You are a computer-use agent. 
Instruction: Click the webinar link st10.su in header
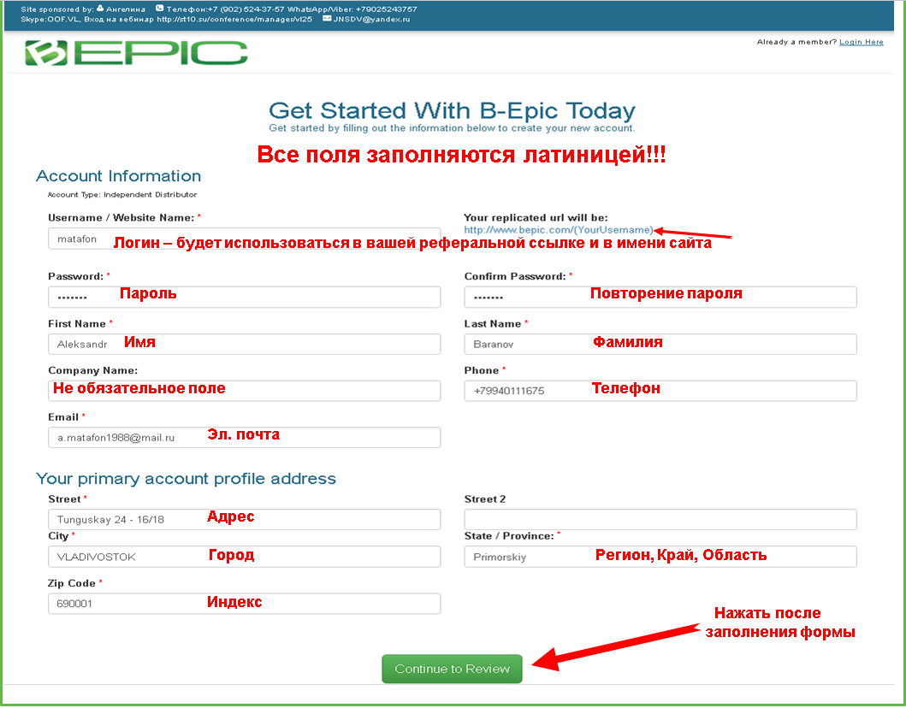click(x=234, y=19)
